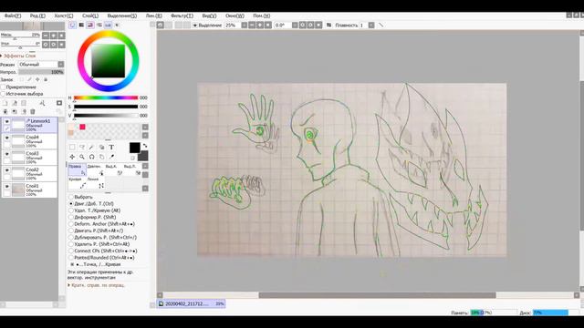Open the Холст menu
584x328 pixels.
[x=64, y=15]
